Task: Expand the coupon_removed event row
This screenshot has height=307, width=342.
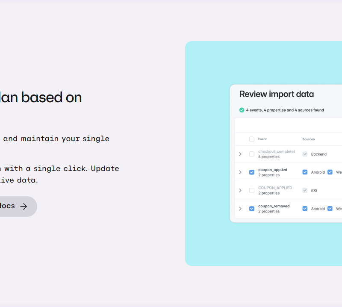Action: (x=240, y=209)
